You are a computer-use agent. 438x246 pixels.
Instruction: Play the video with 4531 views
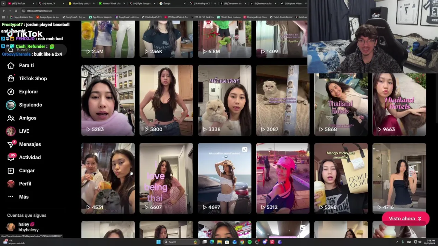tap(108, 178)
